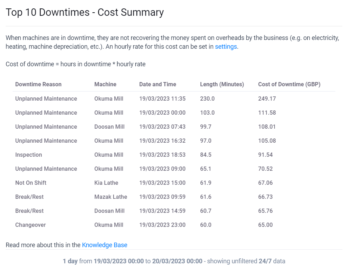This screenshot has width=348, height=271.
Task: Click the Doosan Mill cell dated 07:43
Action: point(109,127)
